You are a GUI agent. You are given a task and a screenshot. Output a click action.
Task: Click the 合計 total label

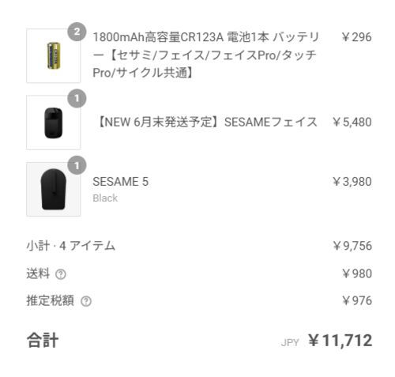click(x=43, y=340)
